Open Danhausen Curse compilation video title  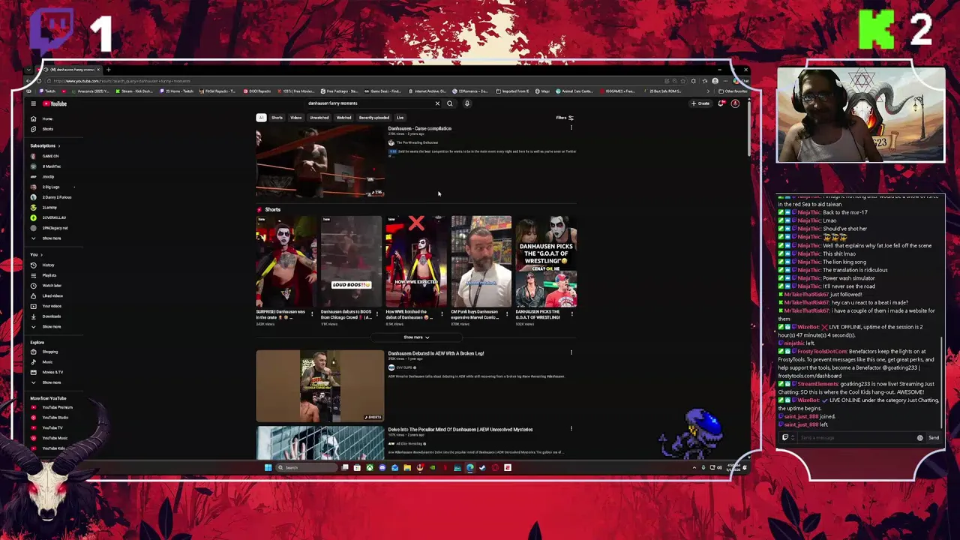pos(420,128)
